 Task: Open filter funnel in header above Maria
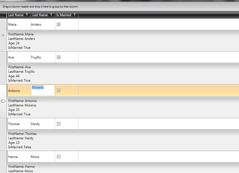pyautogui.click(x=27, y=15)
